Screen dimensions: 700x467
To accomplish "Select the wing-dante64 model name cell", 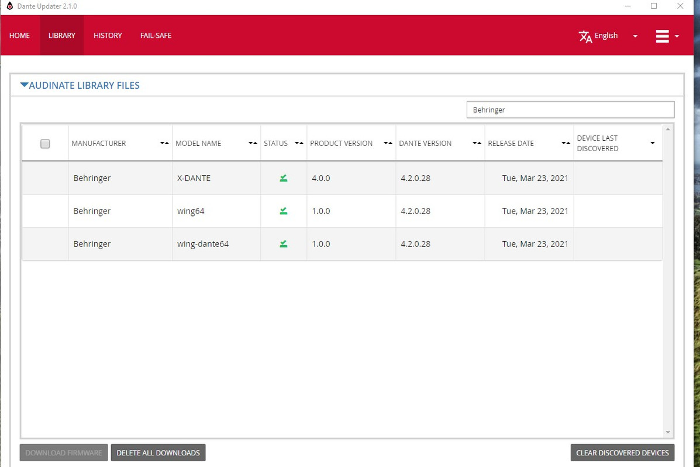I will 216,244.
